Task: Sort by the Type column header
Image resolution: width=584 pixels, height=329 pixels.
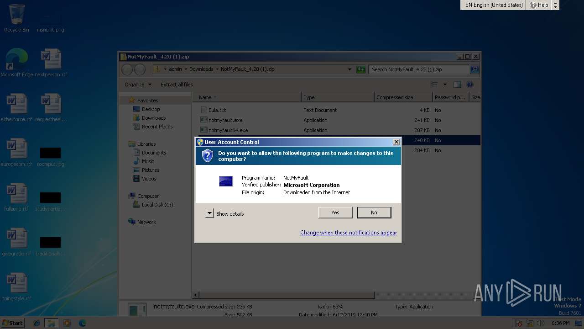Action: tap(338, 97)
